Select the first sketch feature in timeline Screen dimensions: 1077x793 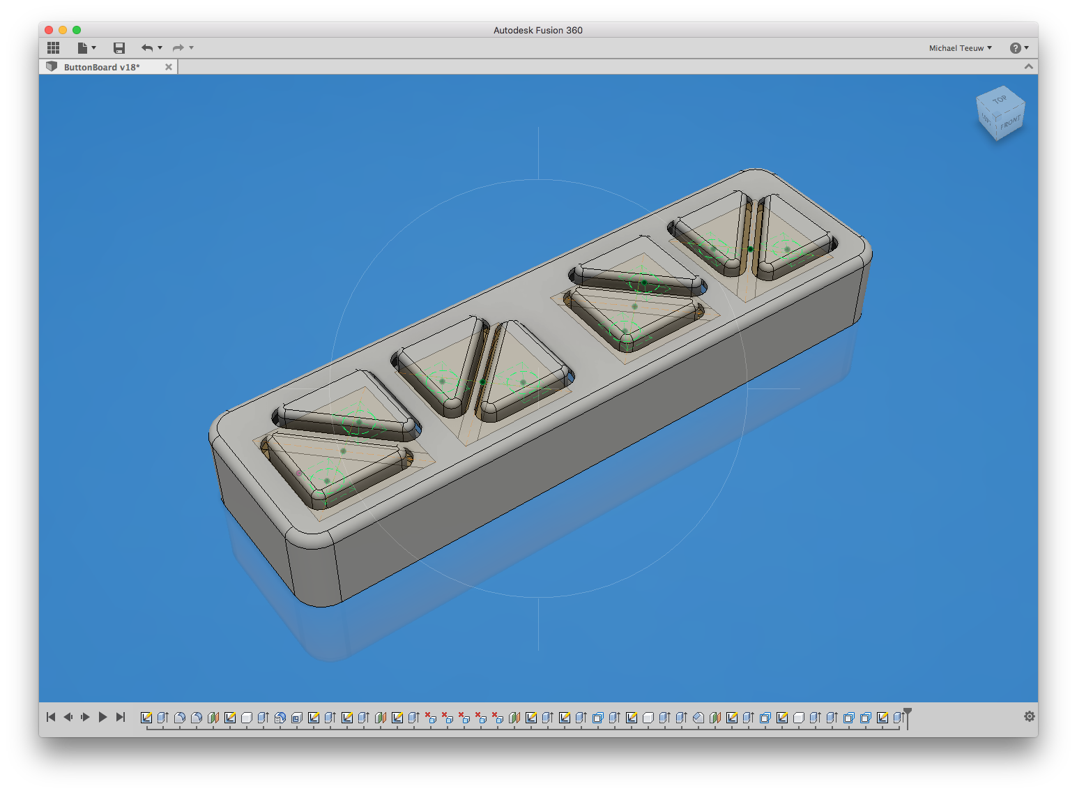tap(146, 717)
